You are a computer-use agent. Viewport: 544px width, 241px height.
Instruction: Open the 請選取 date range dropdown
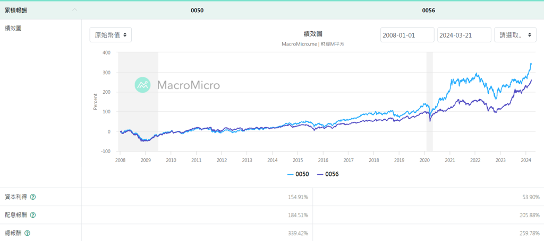tap(515, 35)
